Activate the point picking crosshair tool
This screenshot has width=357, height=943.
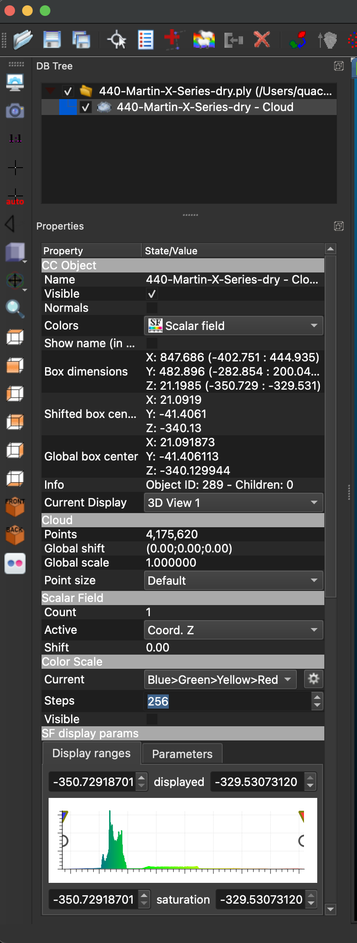coord(117,40)
